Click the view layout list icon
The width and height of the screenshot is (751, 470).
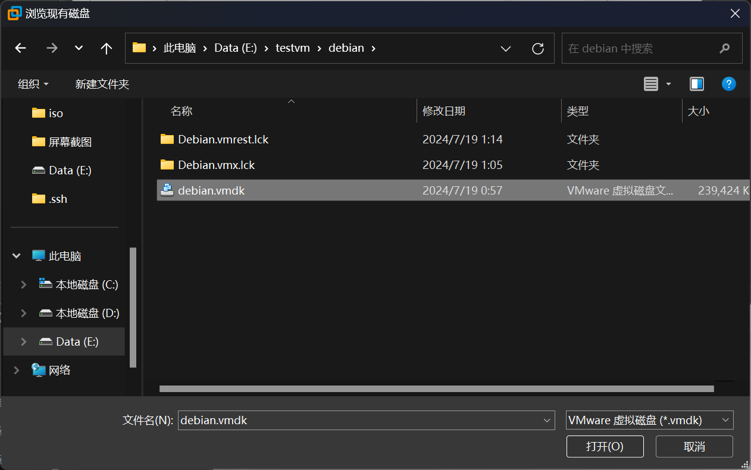click(x=651, y=84)
